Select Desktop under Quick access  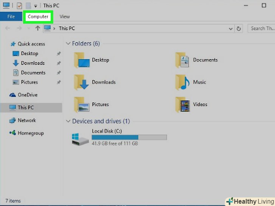click(29, 54)
